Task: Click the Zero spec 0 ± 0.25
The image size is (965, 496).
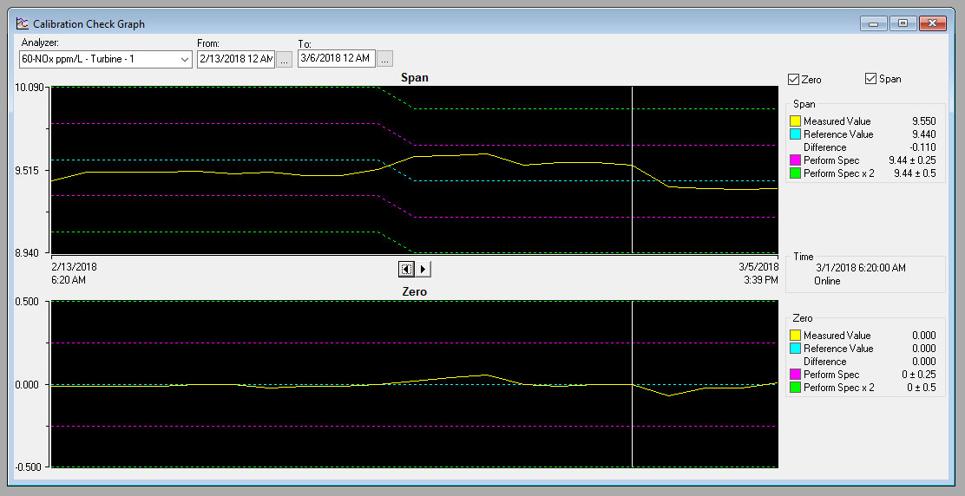Action: point(919,375)
